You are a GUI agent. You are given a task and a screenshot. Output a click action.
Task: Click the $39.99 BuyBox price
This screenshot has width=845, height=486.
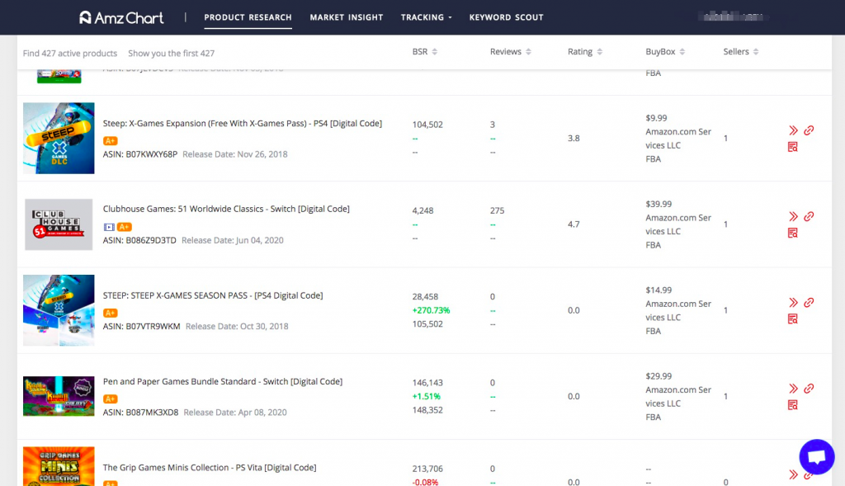click(659, 204)
